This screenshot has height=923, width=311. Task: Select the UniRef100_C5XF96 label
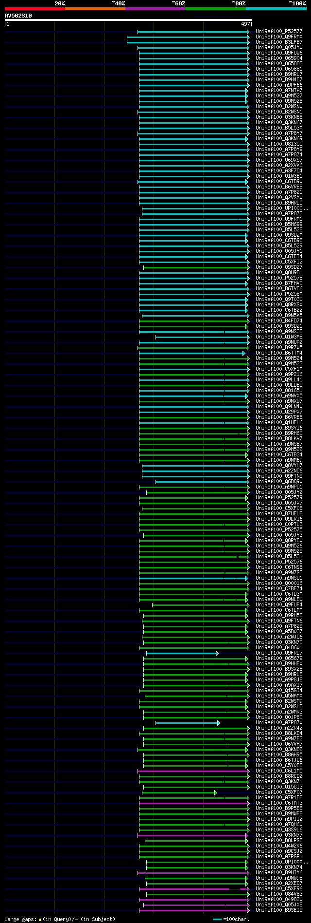tap(279, 889)
